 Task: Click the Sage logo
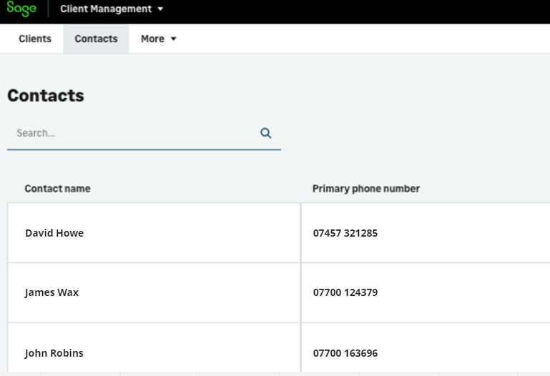tap(21, 9)
